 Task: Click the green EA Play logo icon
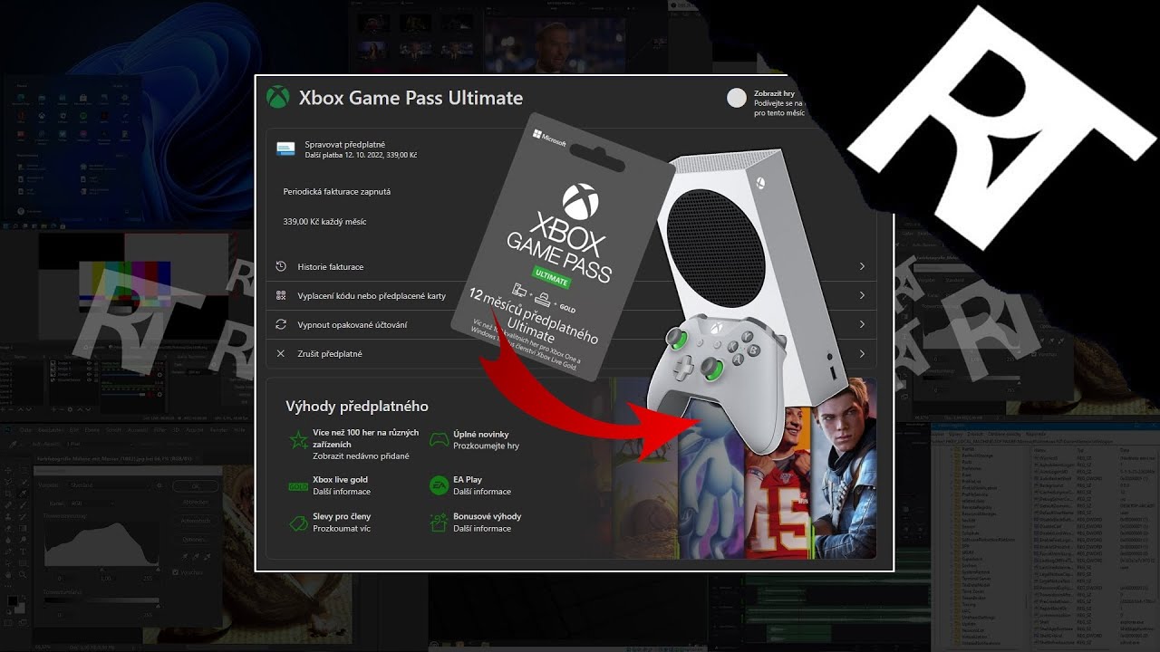coord(439,485)
